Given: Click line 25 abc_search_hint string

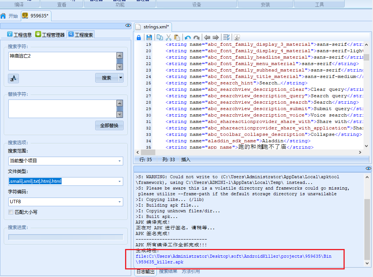Looking at the screenshot, I should 237,83.
